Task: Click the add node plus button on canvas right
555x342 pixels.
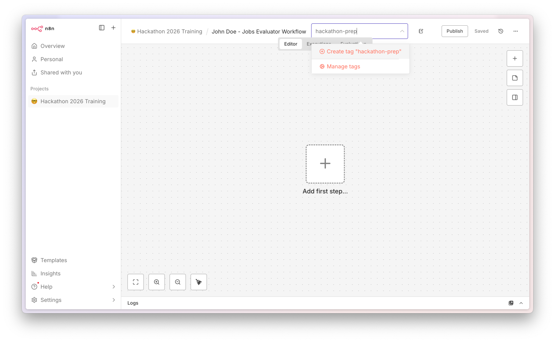Action: [x=515, y=58]
